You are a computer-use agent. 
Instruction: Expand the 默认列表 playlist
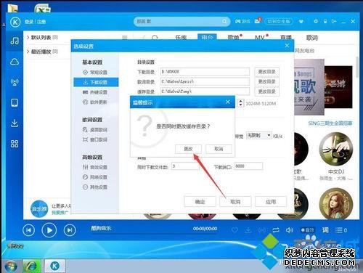pyautogui.click(x=42, y=38)
